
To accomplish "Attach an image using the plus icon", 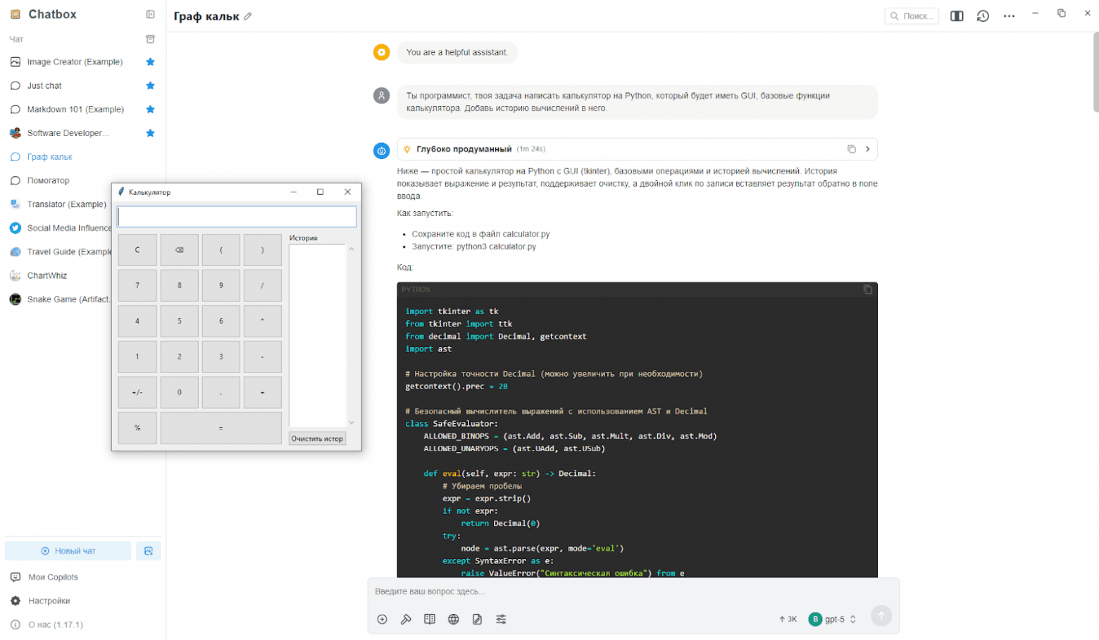I will pos(383,619).
